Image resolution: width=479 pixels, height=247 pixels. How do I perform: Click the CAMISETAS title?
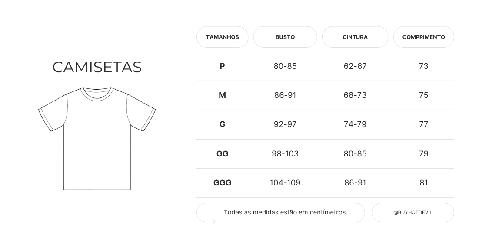(97, 67)
